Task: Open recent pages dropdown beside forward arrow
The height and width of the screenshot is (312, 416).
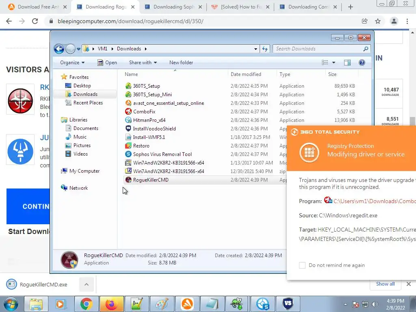Action: click(x=78, y=49)
